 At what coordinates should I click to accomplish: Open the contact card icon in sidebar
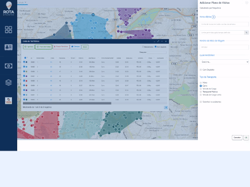pos(8,47)
